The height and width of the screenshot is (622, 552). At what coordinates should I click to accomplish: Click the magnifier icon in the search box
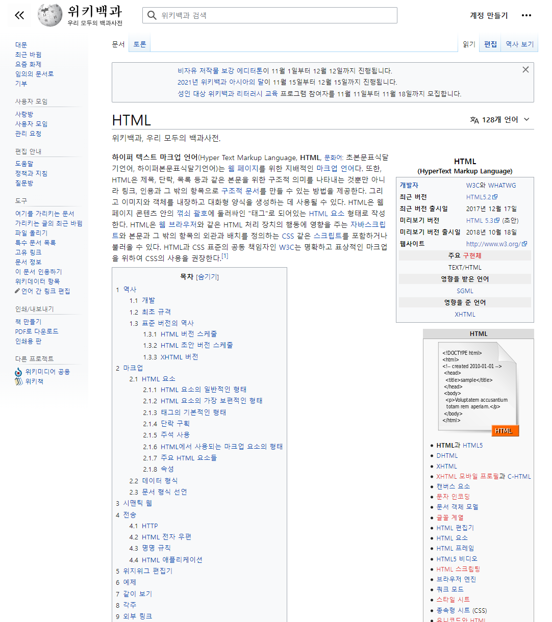[152, 15]
